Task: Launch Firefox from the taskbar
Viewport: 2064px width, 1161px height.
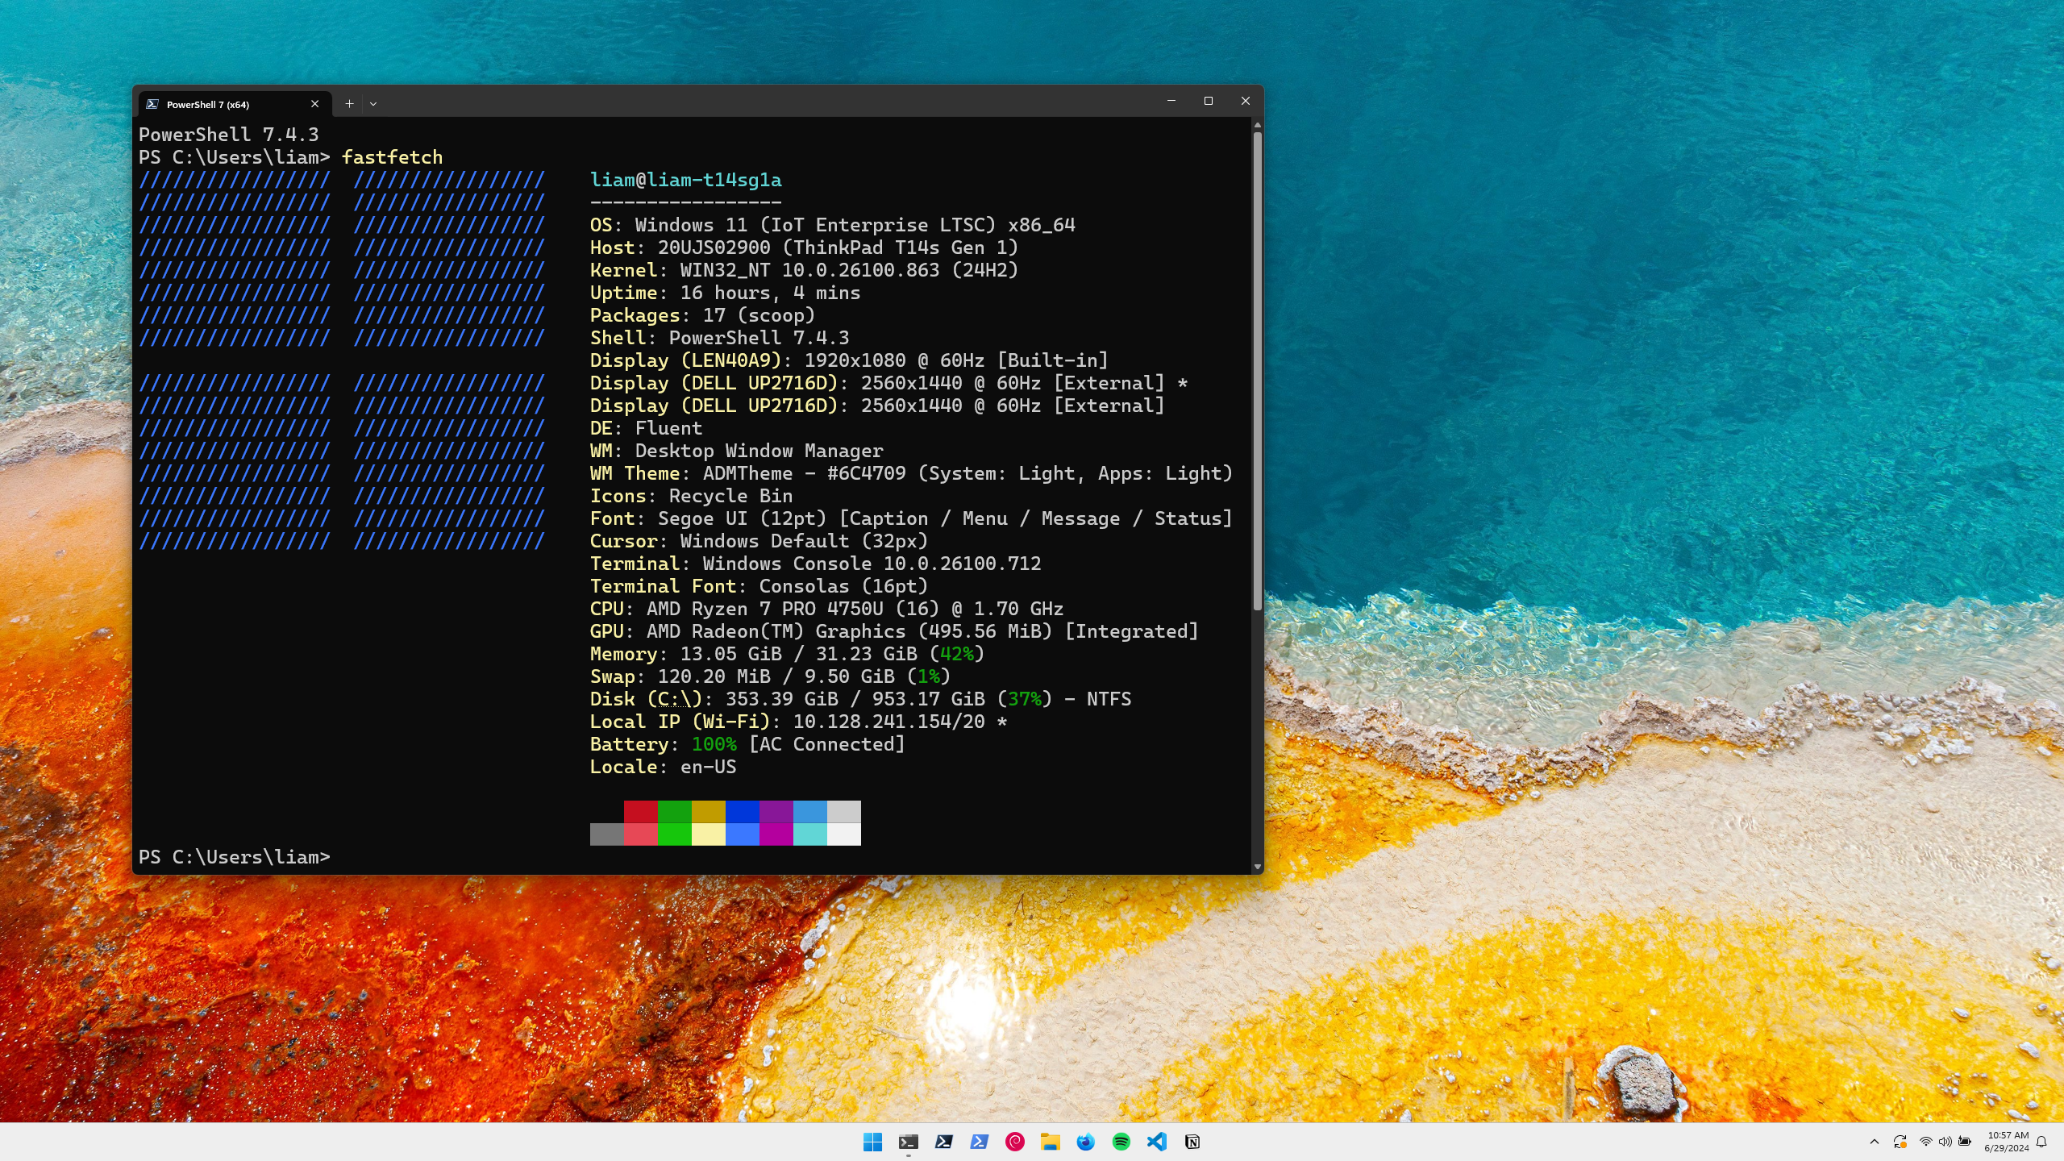Action: 1085,1142
